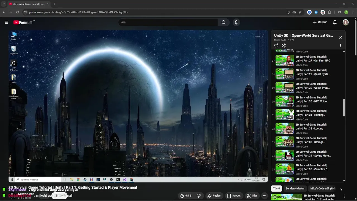The width and height of the screenshot is (357, 201).
Task: Go forward in browser
Action: click(x=11, y=12)
